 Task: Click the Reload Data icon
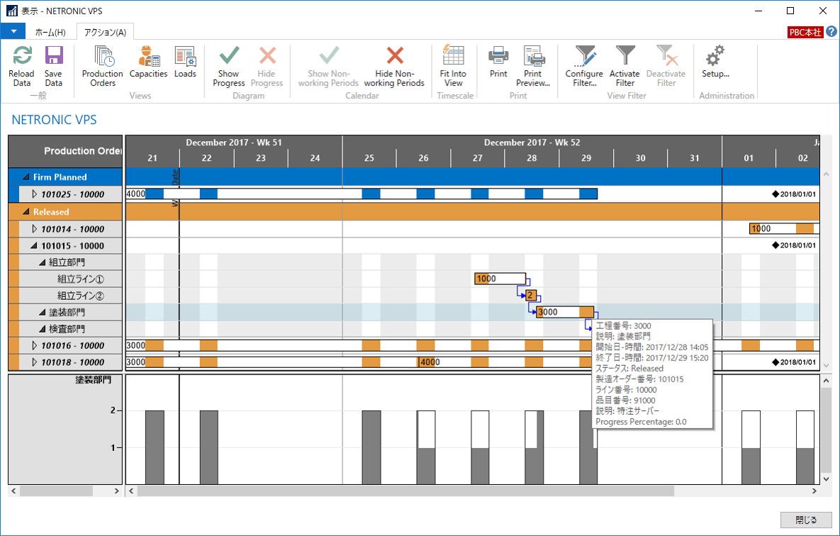(x=21, y=57)
